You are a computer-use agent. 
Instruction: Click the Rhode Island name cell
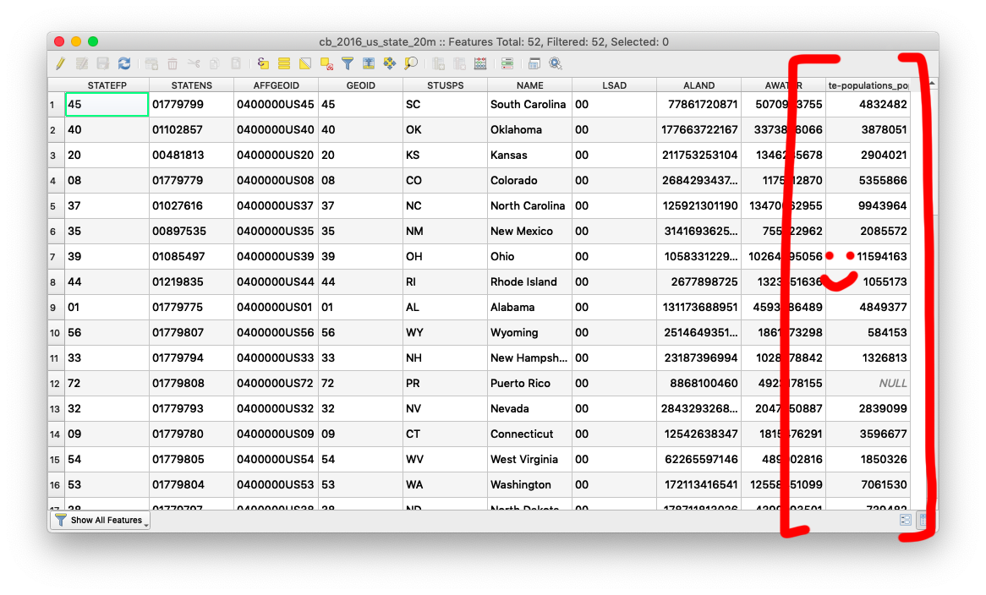tap(529, 281)
